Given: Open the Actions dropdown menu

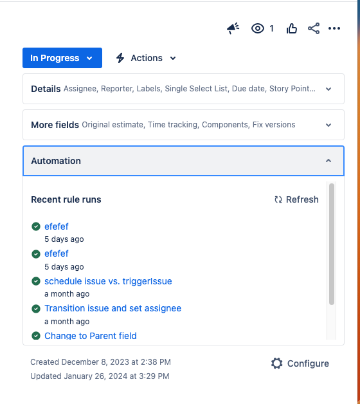Looking at the screenshot, I should coord(146,58).
